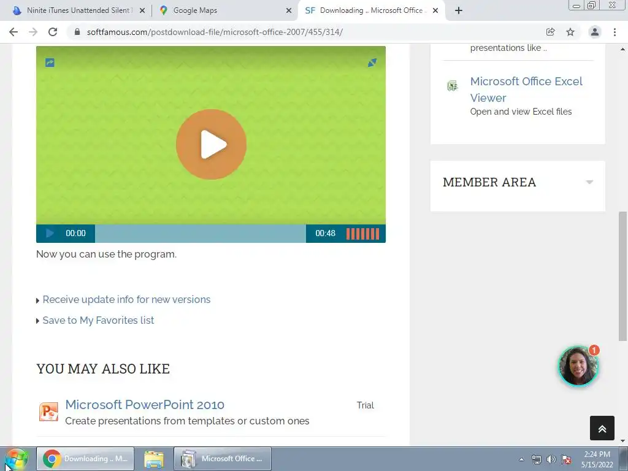Click 'Now you can use the program.' text
This screenshot has width=628, height=471.
click(106, 255)
